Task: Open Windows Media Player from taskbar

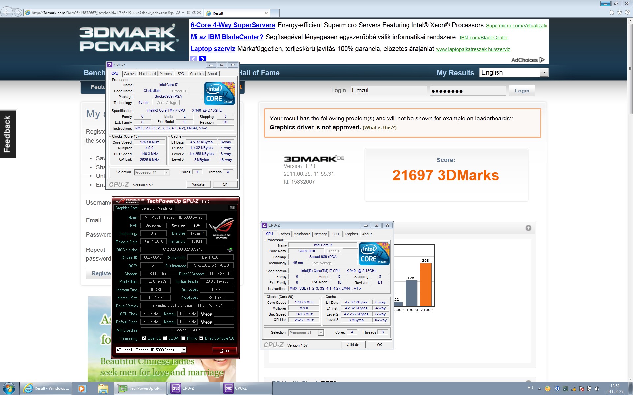Action: [82, 388]
